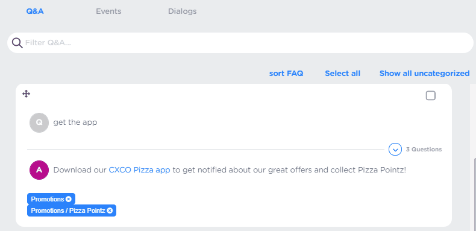Remove the Promotions / Pizza Pointz tag

coord(110,210)
